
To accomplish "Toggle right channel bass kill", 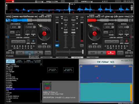I will pos(77,28).
